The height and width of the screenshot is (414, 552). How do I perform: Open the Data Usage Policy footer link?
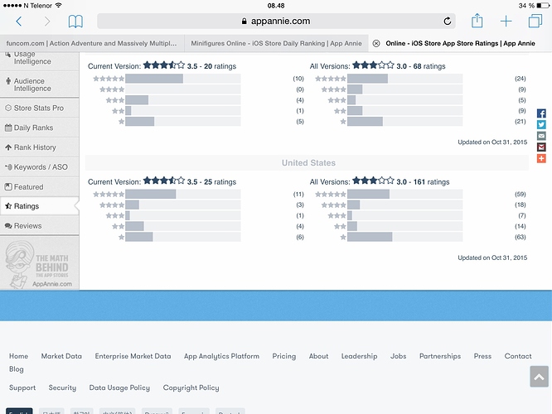click(x=119, y=388)
